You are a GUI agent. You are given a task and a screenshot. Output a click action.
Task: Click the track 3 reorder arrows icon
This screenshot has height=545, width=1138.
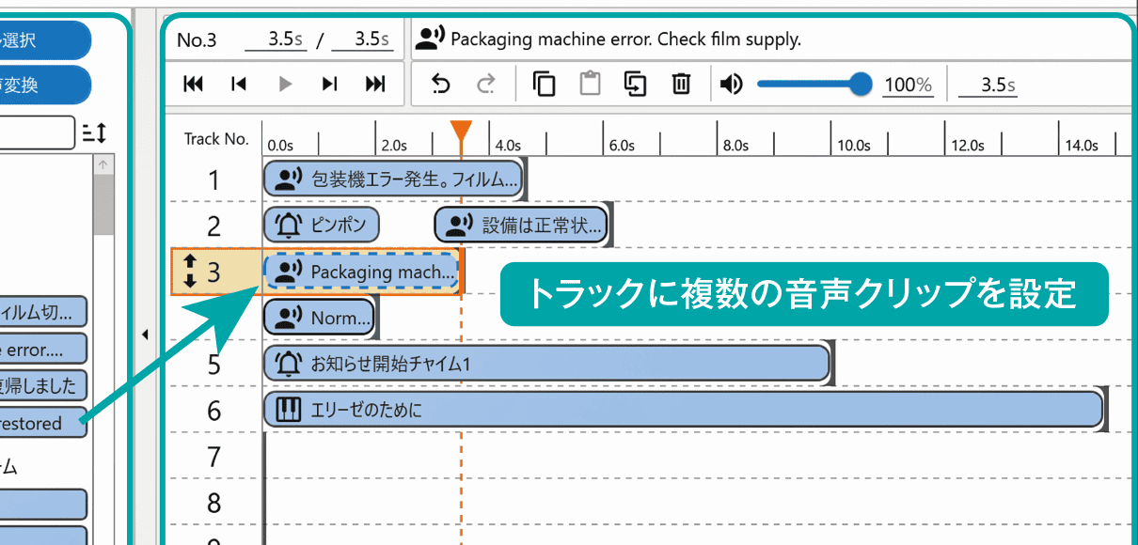point(188,272)
